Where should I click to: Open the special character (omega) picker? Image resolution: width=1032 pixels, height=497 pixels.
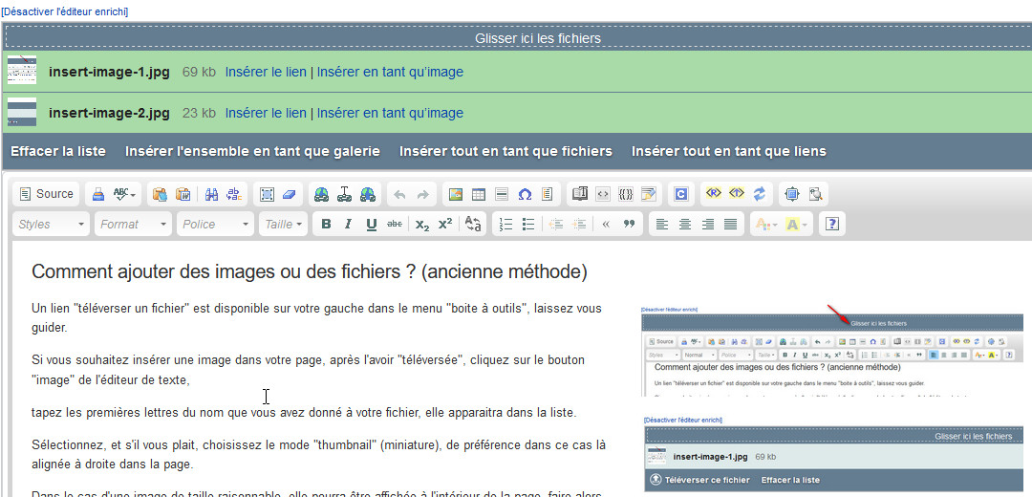click(x=525, y=194)
